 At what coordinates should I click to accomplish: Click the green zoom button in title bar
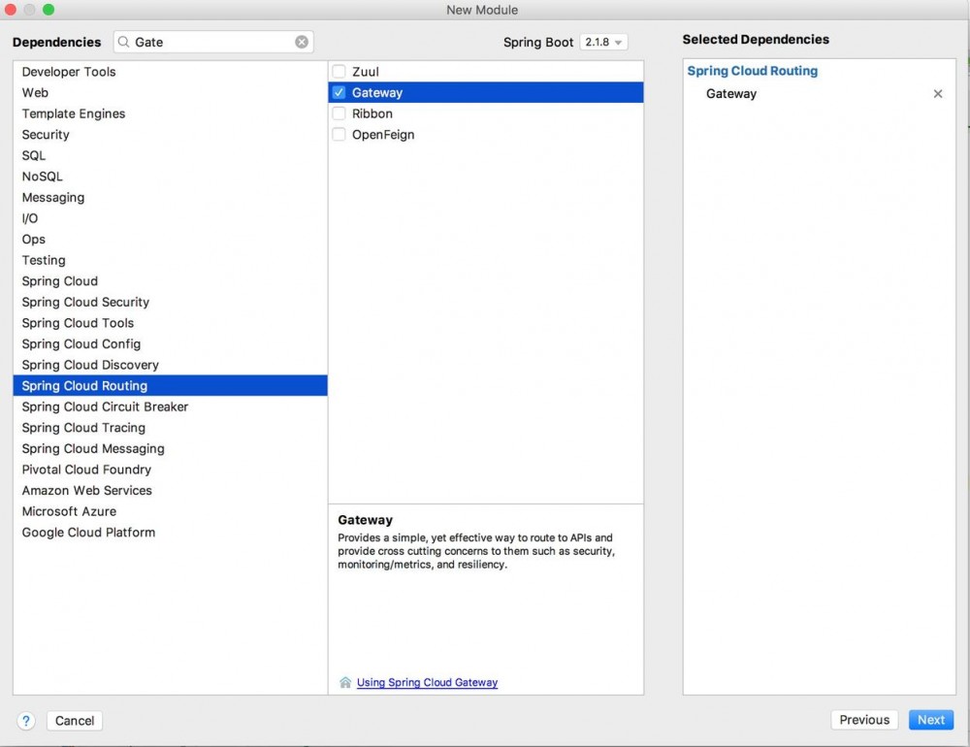click(x=48, y=10)
